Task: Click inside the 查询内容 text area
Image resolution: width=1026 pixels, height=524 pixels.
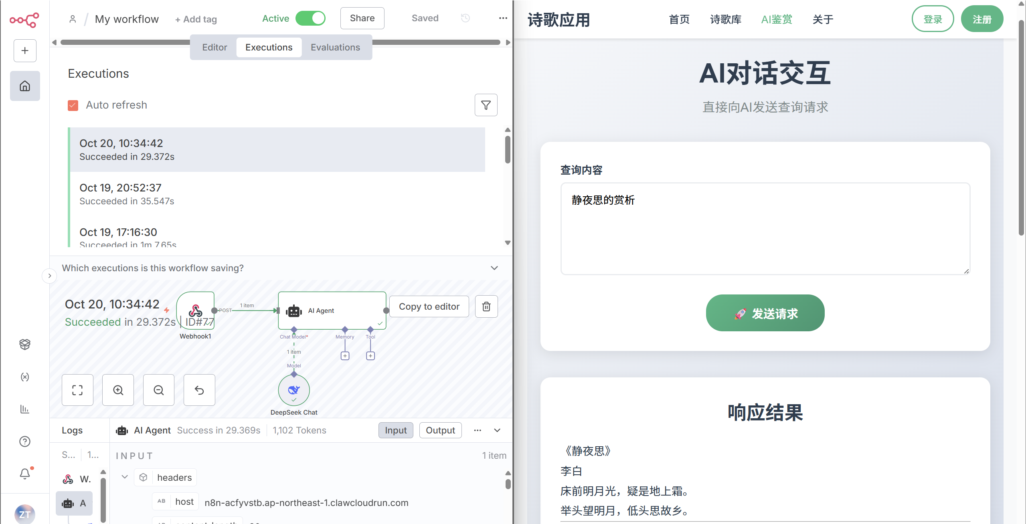Action: click(x=764, y=228)
